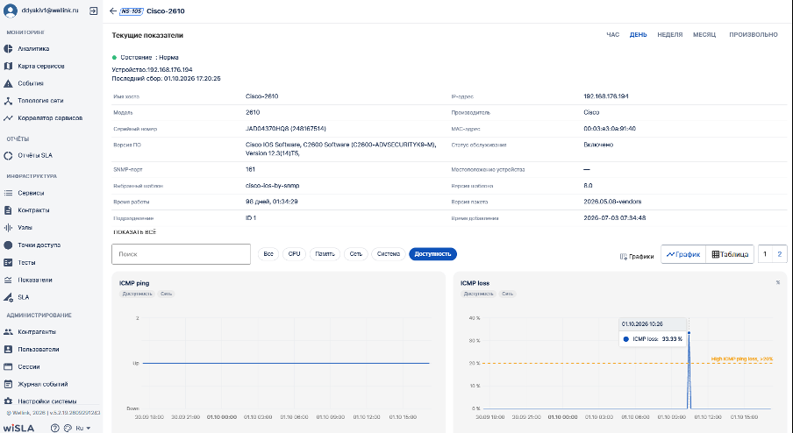Click the Сеть tag under ICMP ping
Screen dimensions: 793x433
click(x=166, y=294)
